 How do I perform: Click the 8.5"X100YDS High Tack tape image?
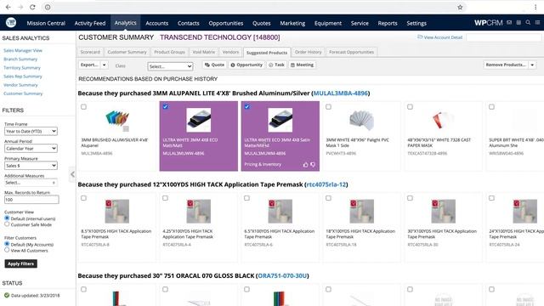tap(117, 211)
